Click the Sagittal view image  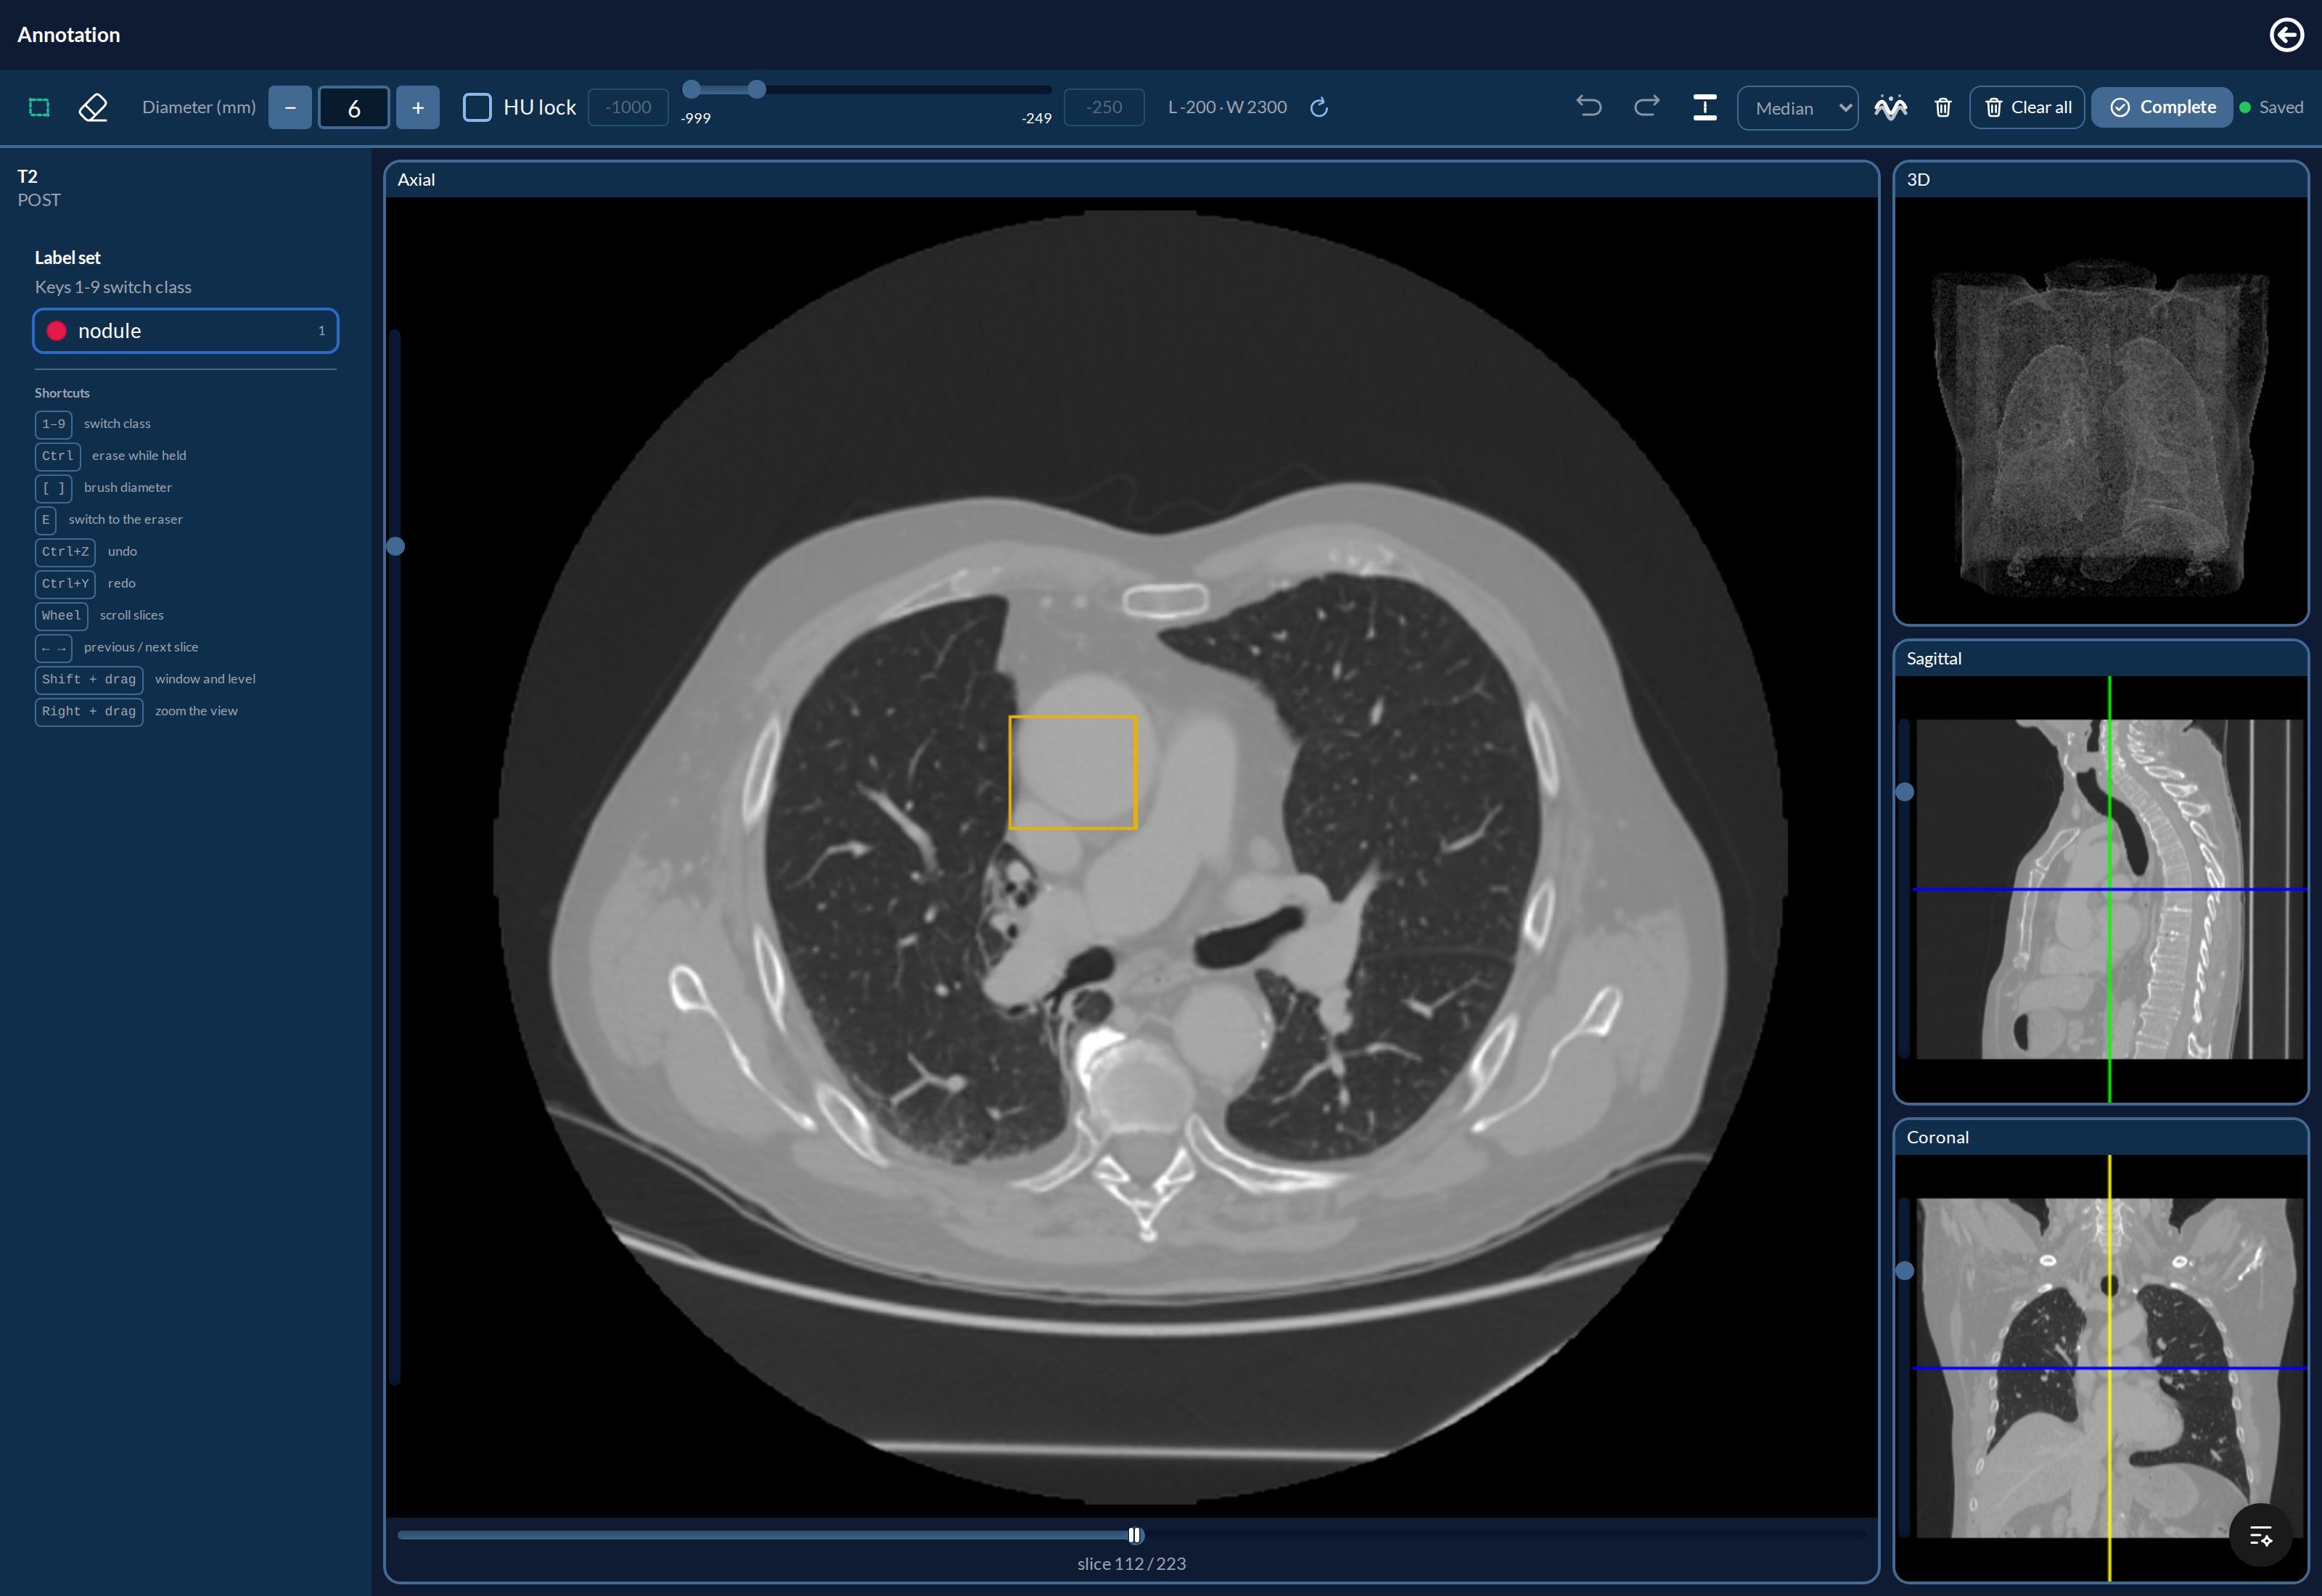click(x=2101, y=889)
